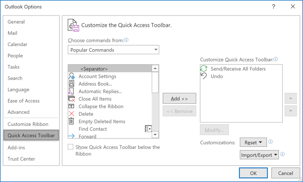This screenshot has height=182, width=303.
Task: Click the red Delete X icon
Action: tap(71, 114)
